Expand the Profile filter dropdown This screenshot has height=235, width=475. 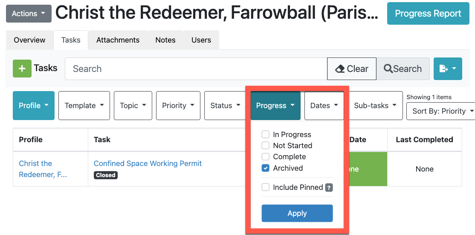[x=34, y=106]
